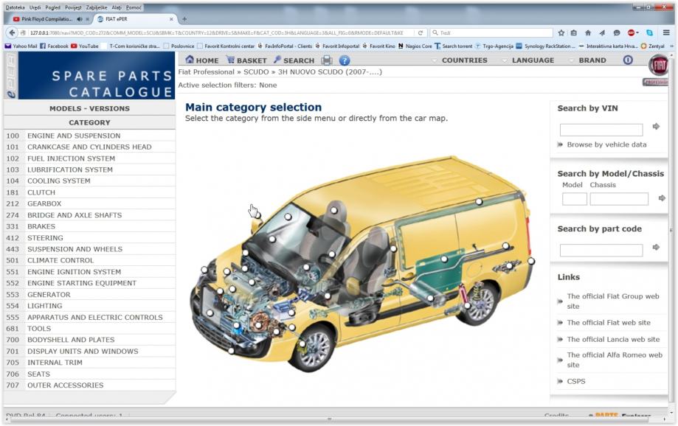Focus the Chassis input field
This screenshot has height=426, width=678.
[x=619, y=199]
